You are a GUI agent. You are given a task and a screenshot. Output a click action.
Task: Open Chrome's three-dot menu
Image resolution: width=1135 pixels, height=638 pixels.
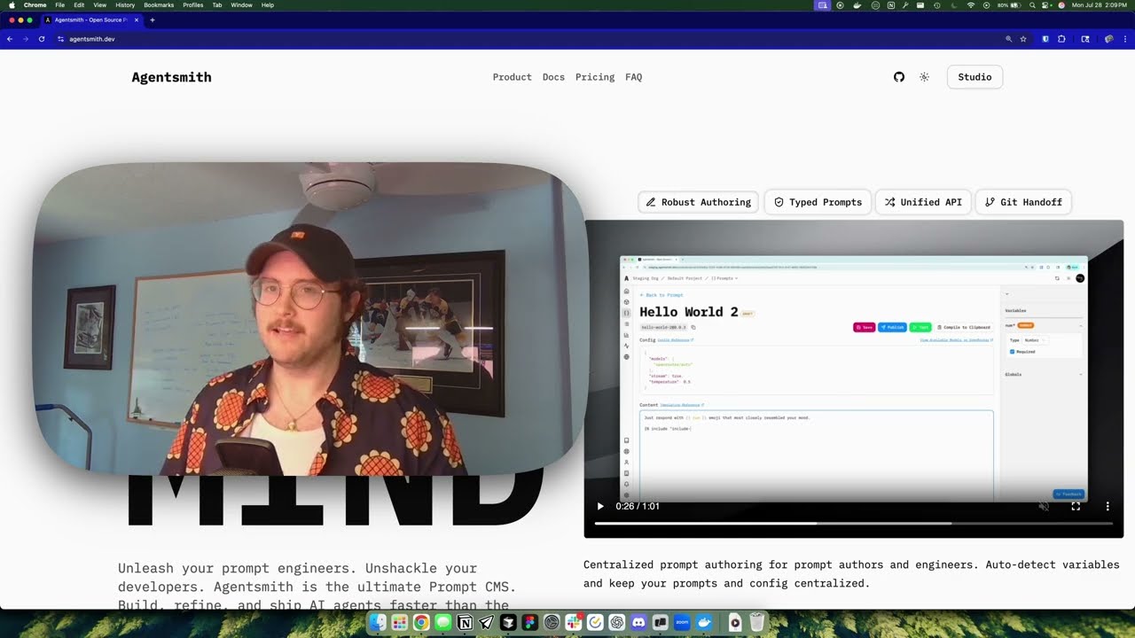point(1125,39)
